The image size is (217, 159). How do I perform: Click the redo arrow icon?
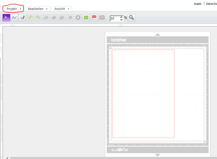click(38, 18)
